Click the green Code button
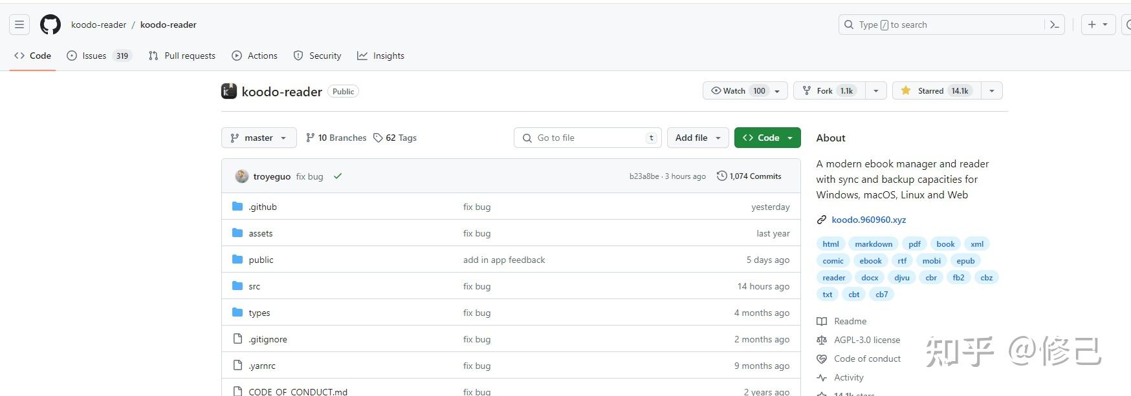The image size is (1131, 396). pos(767,138)
